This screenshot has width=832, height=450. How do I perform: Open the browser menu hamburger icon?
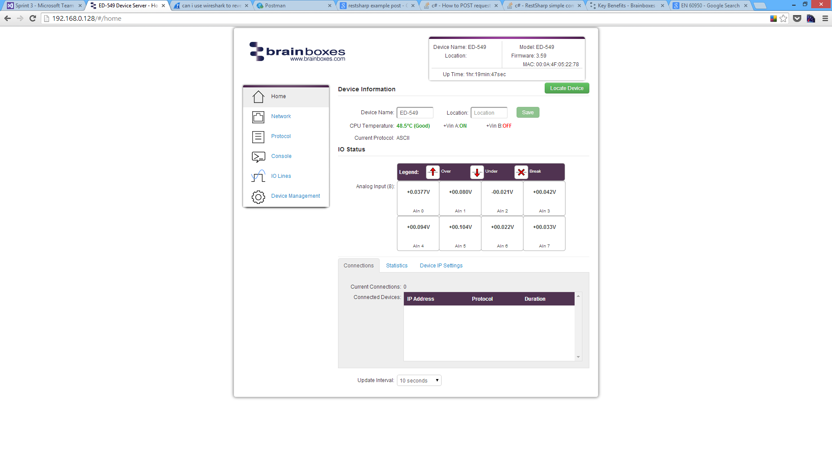825,19
